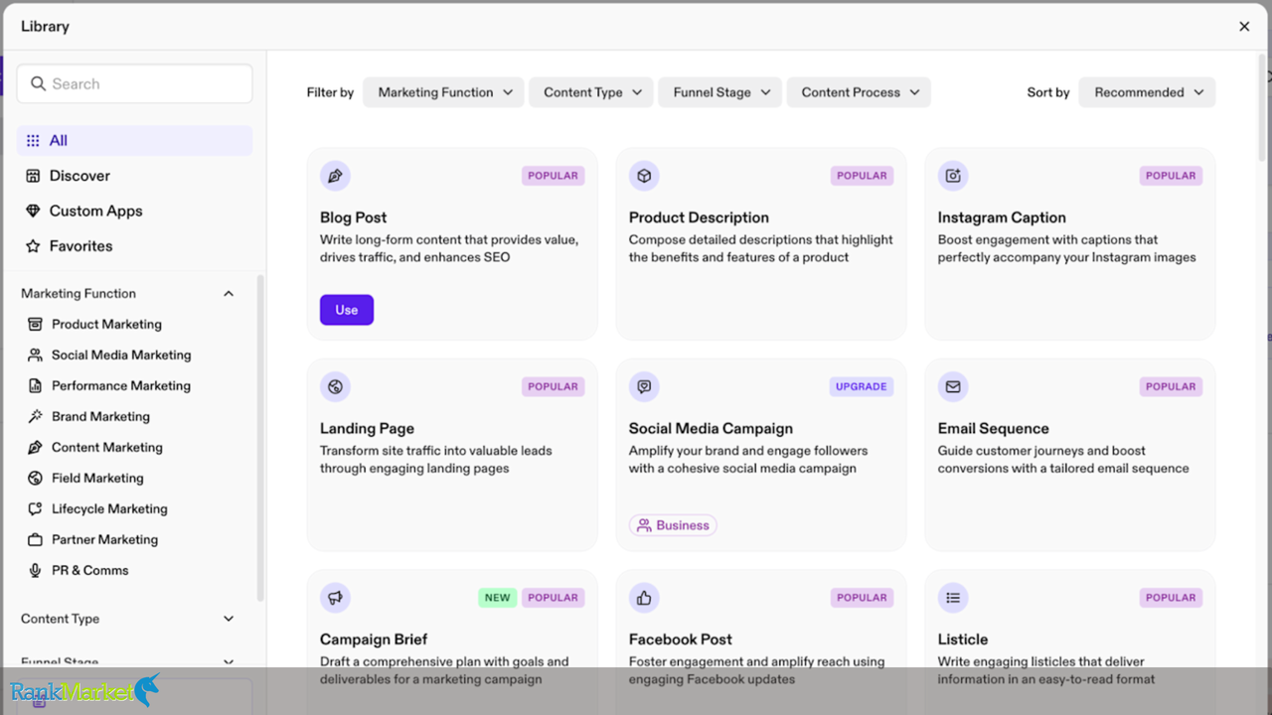The height and width of the screenshot is (715, 1272).
Task: Open the Content Process filter dropdown
Action: click(x=859, y=92)
